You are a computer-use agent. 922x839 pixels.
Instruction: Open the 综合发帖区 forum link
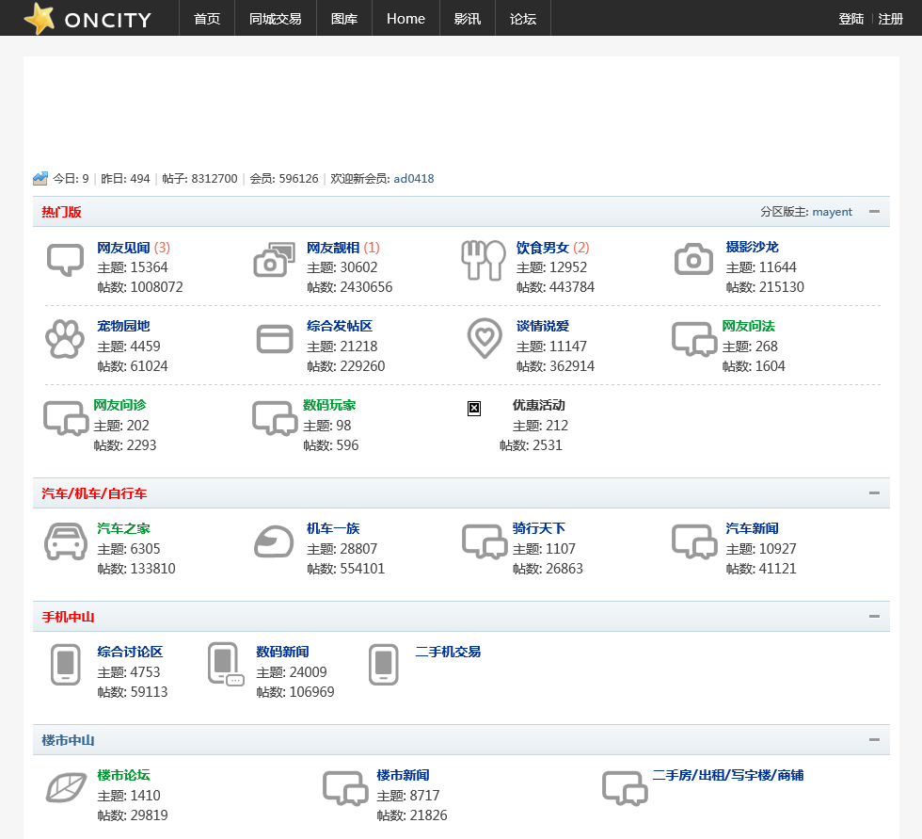tap(340, 326)
